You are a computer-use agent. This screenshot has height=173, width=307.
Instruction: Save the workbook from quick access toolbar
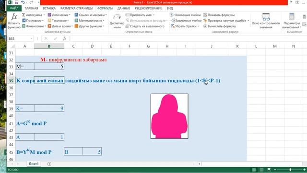16,2
